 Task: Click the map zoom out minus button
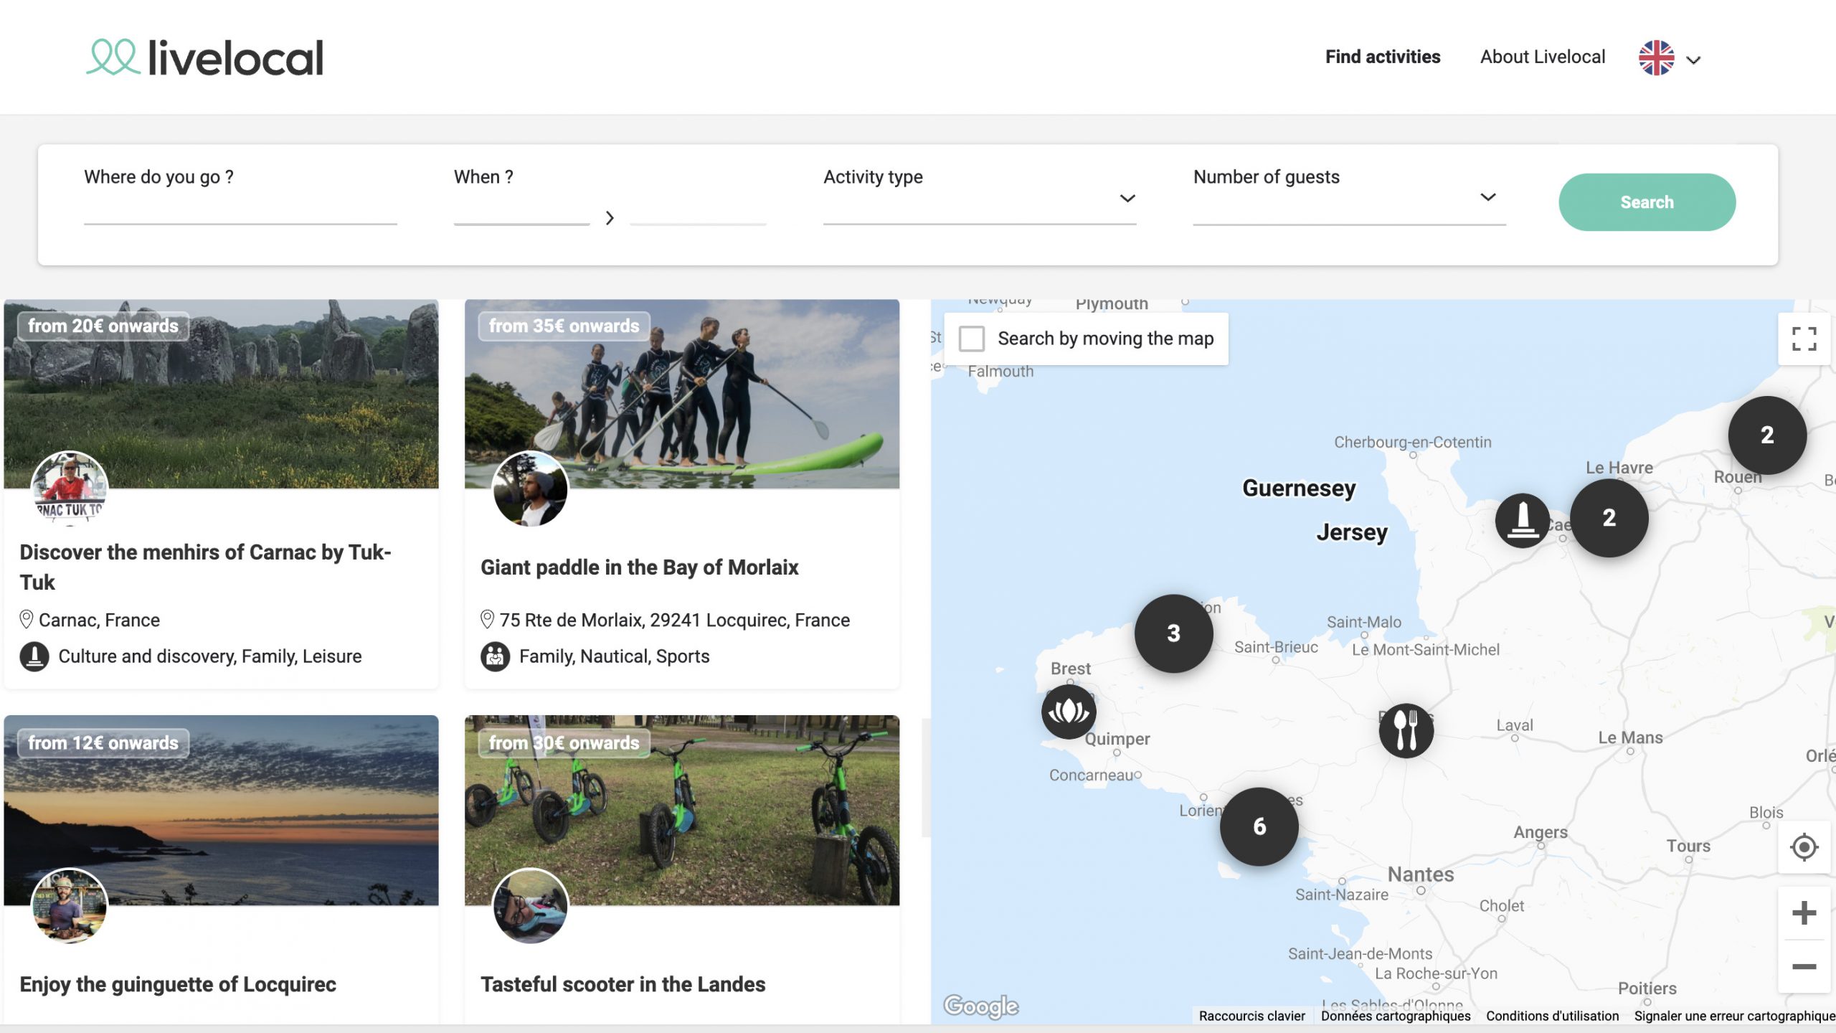tap(1803, 966)
